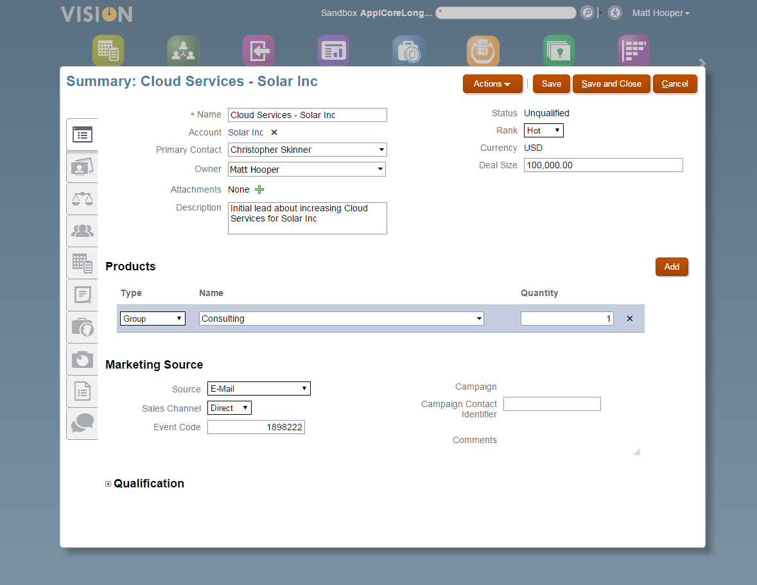Open the blue briefcase icon in top navigation
This screenshot has height=585, width=757.
coord(409,50)
